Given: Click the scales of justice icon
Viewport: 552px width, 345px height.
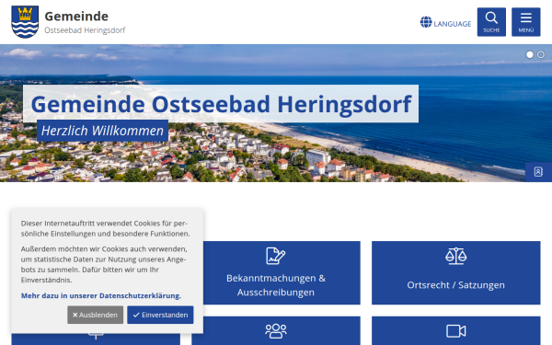Looking at the screenshot, I should tap(456, 256).
